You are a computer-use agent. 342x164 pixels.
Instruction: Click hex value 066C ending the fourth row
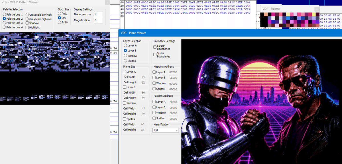(x=247, y=13)
